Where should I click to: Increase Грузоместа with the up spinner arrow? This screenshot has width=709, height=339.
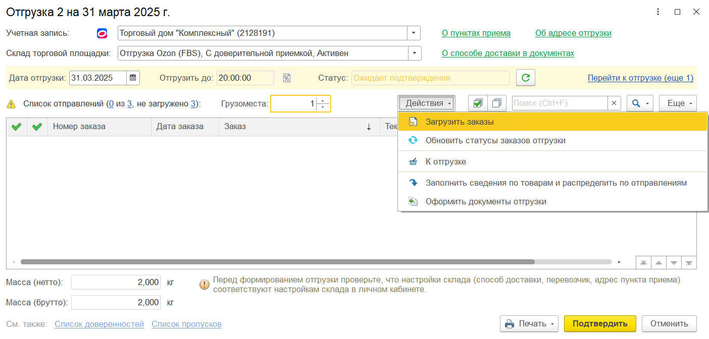point(323,100)
